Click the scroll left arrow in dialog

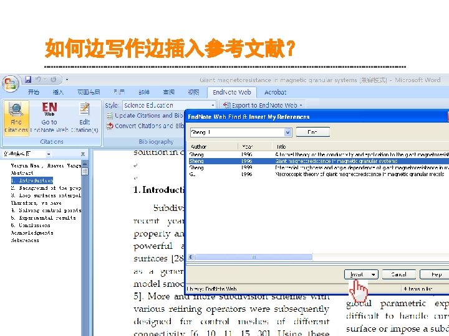pyautogui.click(x=191, y=257)
